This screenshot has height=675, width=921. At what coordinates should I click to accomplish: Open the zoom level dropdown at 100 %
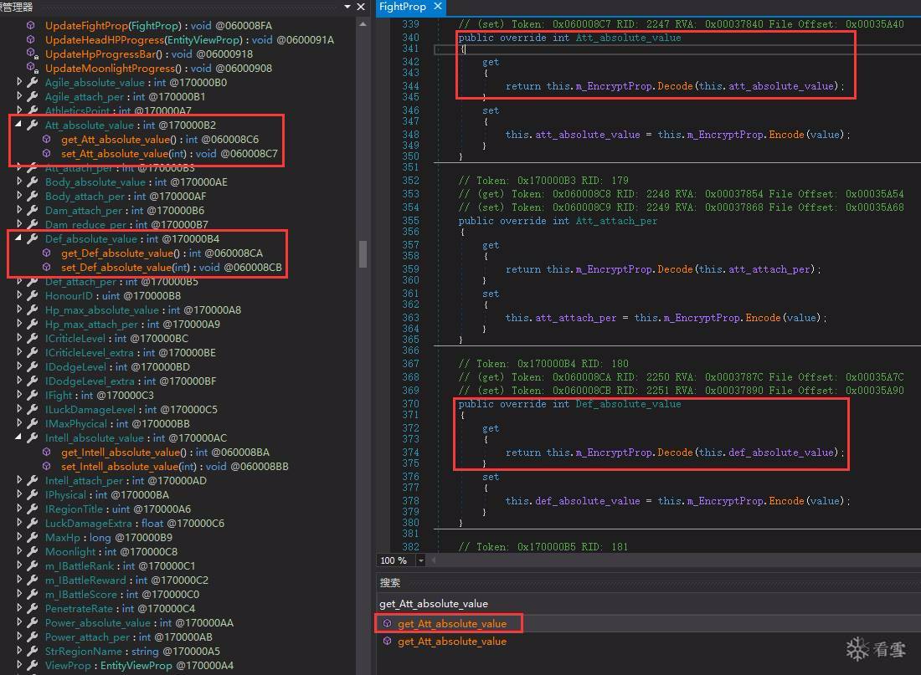420,560
